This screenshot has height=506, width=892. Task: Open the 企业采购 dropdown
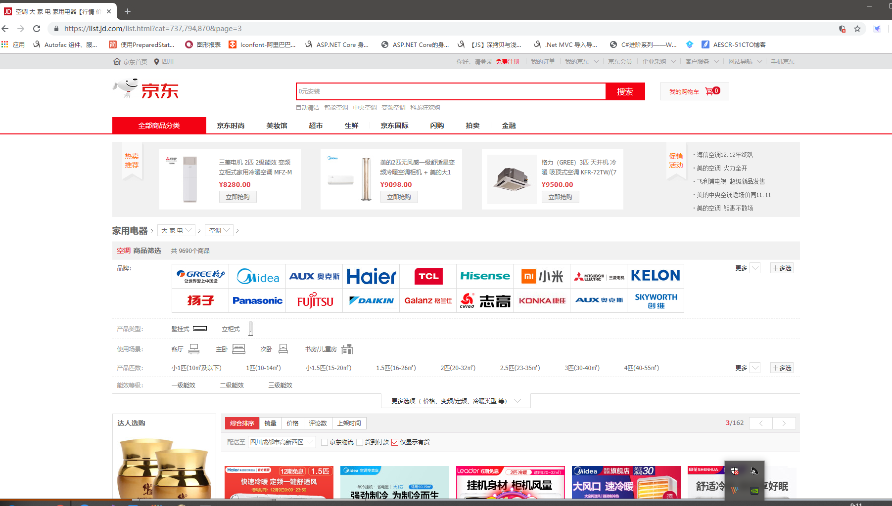(x=659, y=62)
